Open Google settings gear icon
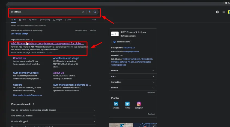Screen dimensions: 230x127 click(217, 12)
